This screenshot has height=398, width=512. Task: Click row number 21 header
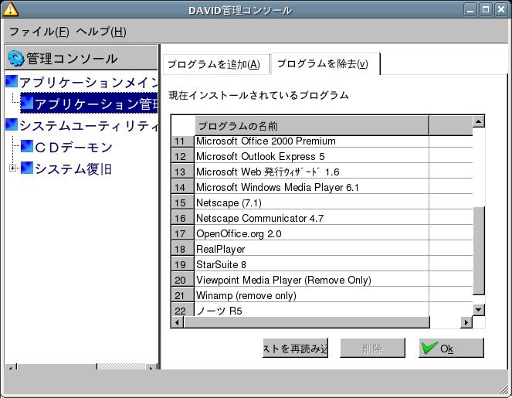pyautogui.click(x=183, y=296)
